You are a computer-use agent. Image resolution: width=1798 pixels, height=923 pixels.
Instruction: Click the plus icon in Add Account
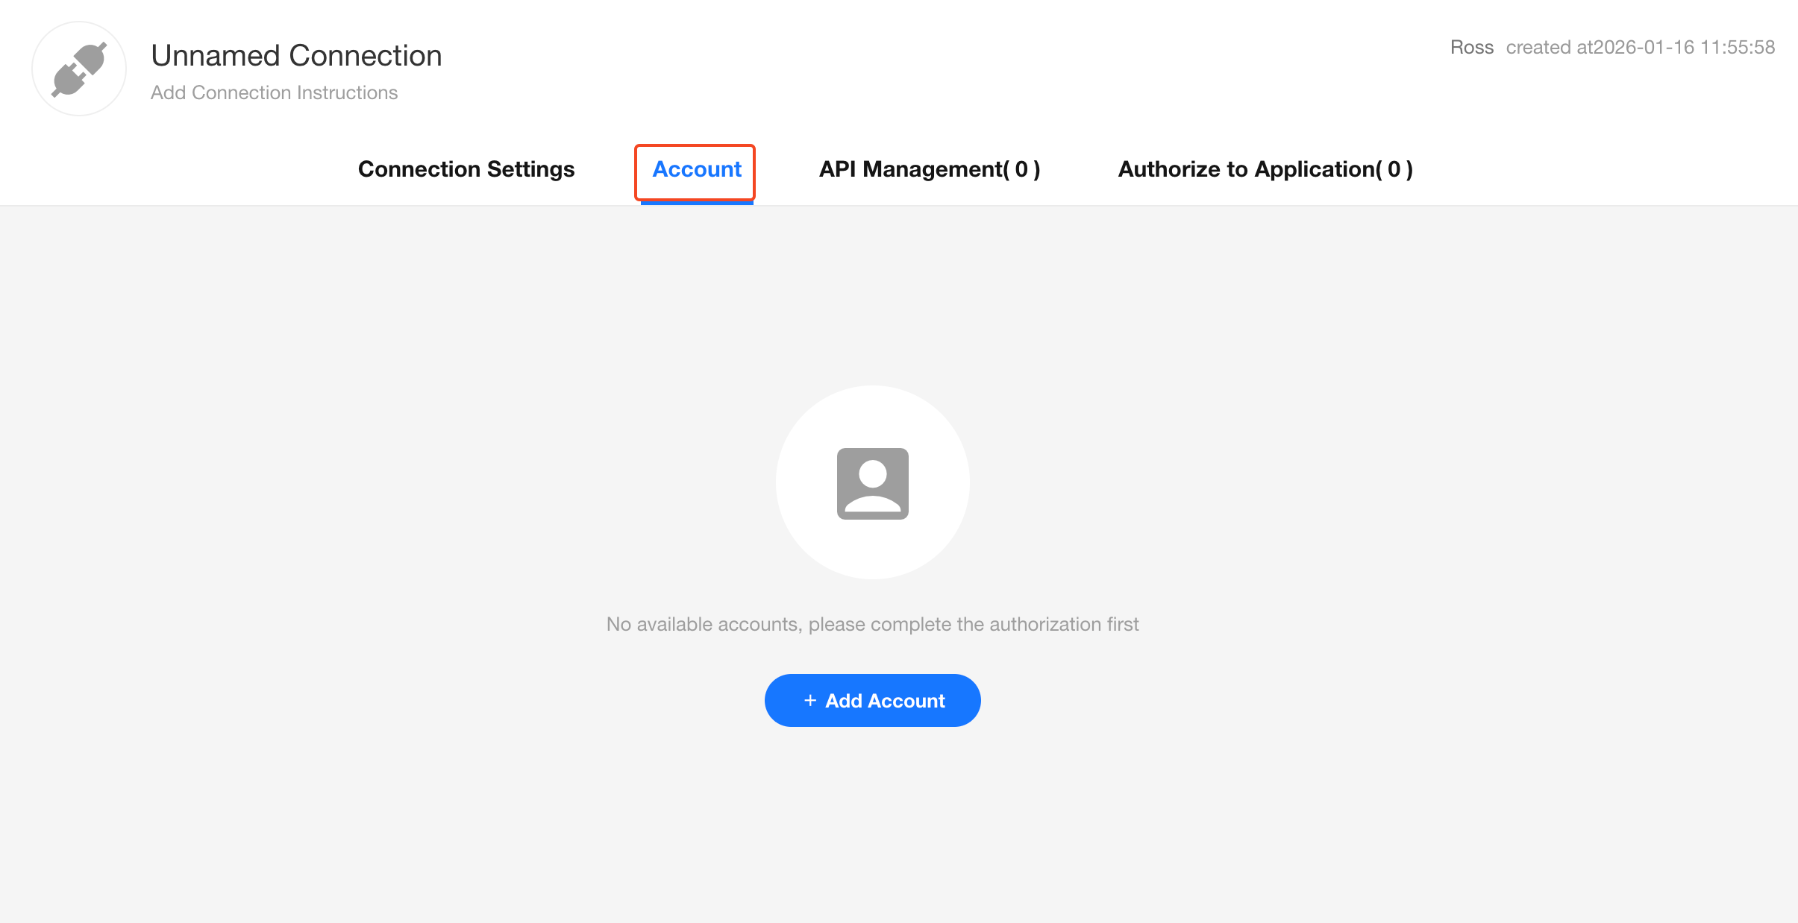810,701
